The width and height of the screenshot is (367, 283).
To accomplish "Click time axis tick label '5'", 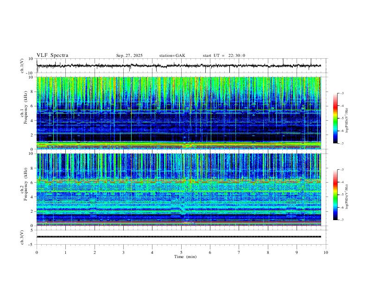I will click(x=181, y=252).
